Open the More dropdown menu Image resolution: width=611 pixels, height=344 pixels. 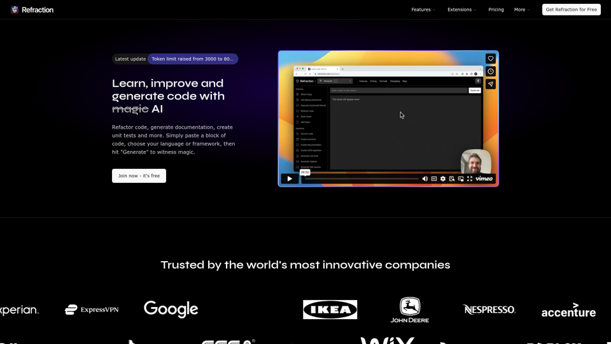pyautogui.click(x=522, y=10)
